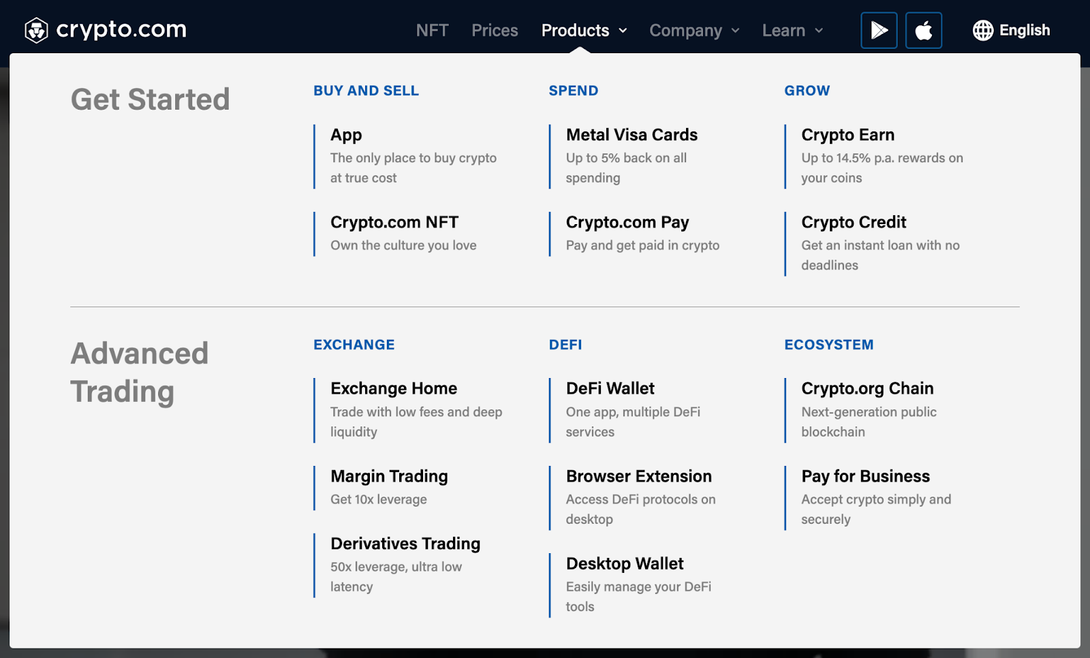
Task: Open the Crypto Credit link
Action: tap(854, 222)
